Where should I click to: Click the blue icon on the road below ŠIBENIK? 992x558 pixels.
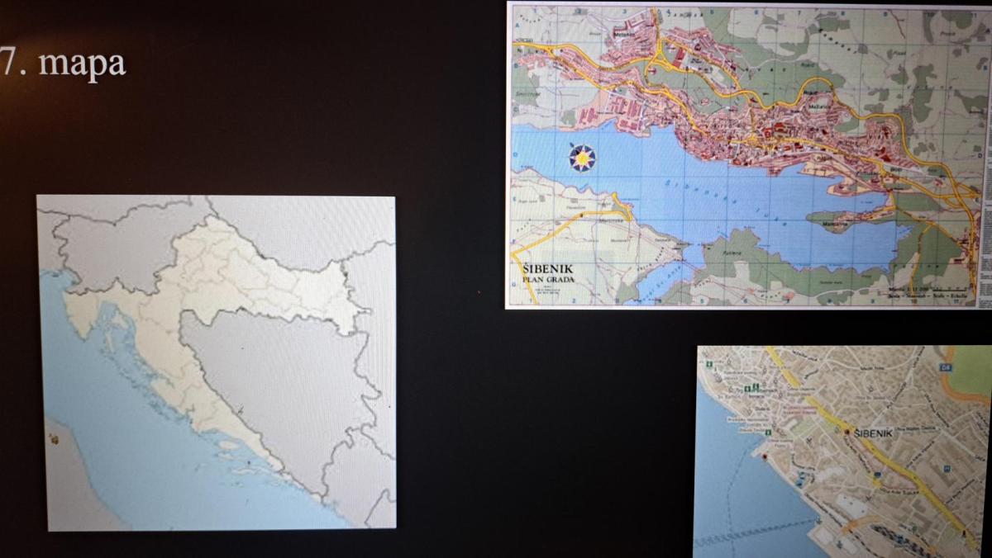pyautogui.click(x=876, y=475)
